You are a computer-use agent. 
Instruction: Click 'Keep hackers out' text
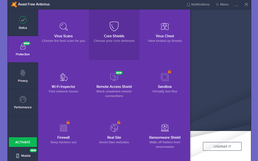pyautogui.click(x=64, y=142)
